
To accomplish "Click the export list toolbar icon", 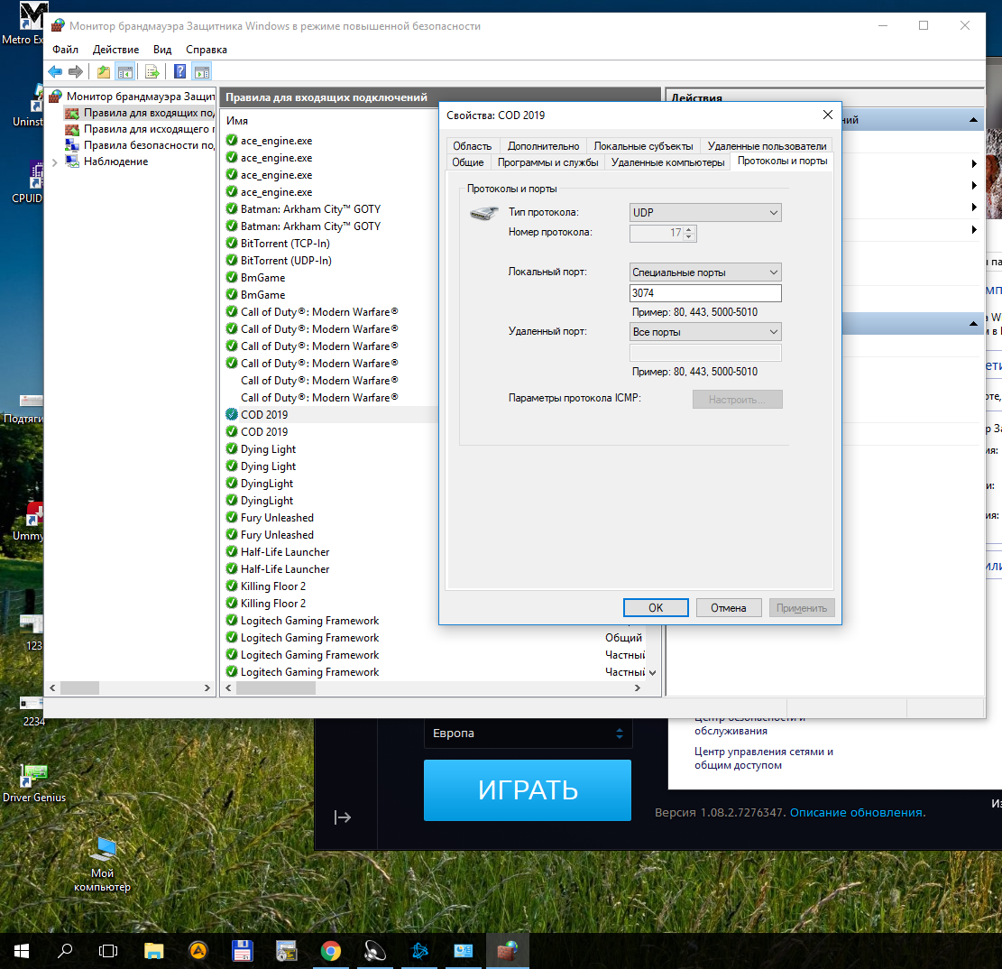I will 152,71.
